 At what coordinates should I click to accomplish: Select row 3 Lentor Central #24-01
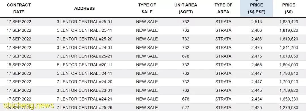(x=153, y=48)
